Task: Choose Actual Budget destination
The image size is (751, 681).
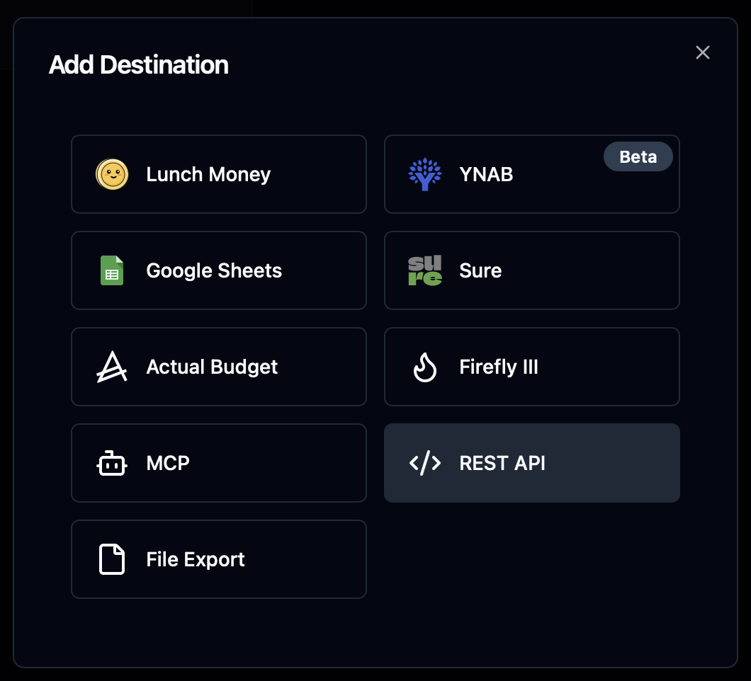Action: (219, 367)
